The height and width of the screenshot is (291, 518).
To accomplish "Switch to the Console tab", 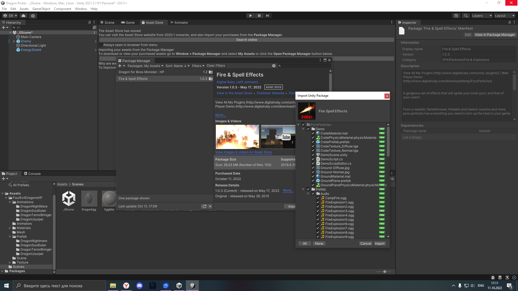I will point(32,174).
